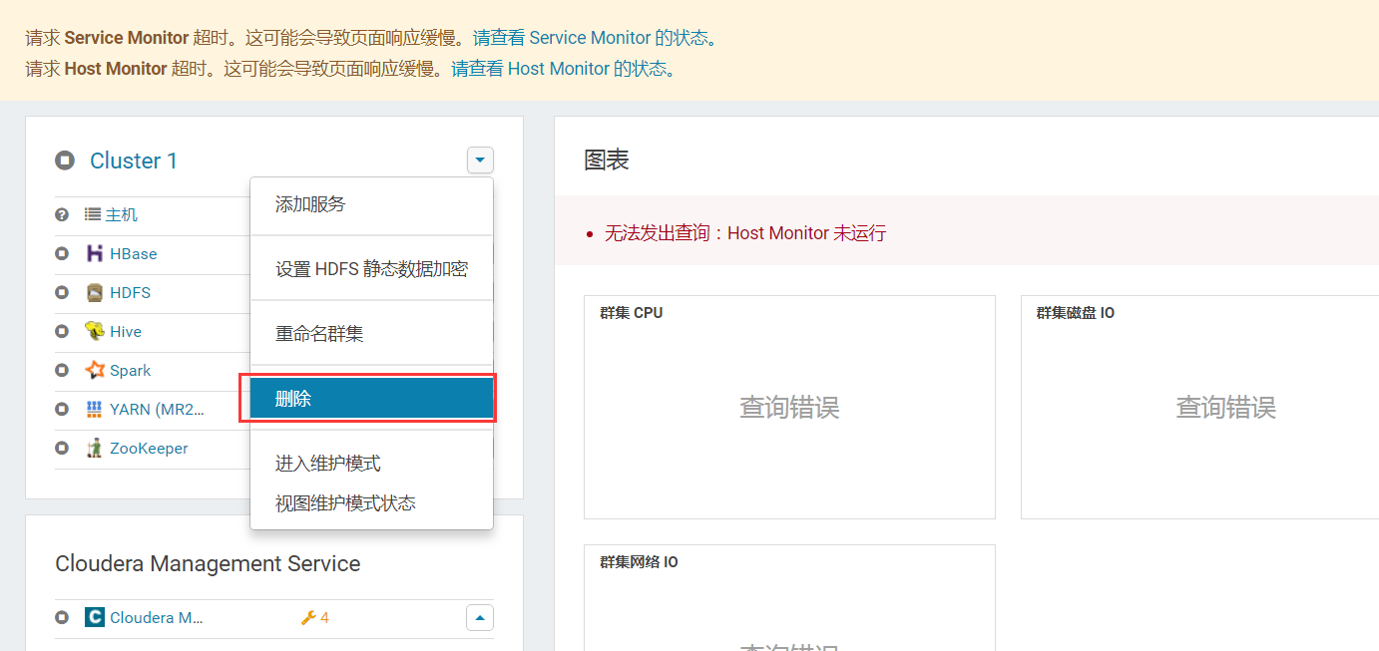
Task: Click the HBase service icon
Action: coord(95,254)
